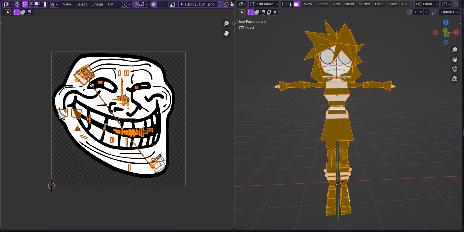The width and height of the screenshot is (464, 232).
Task: Enable mesh face select mode
Action: coord(297,4)
